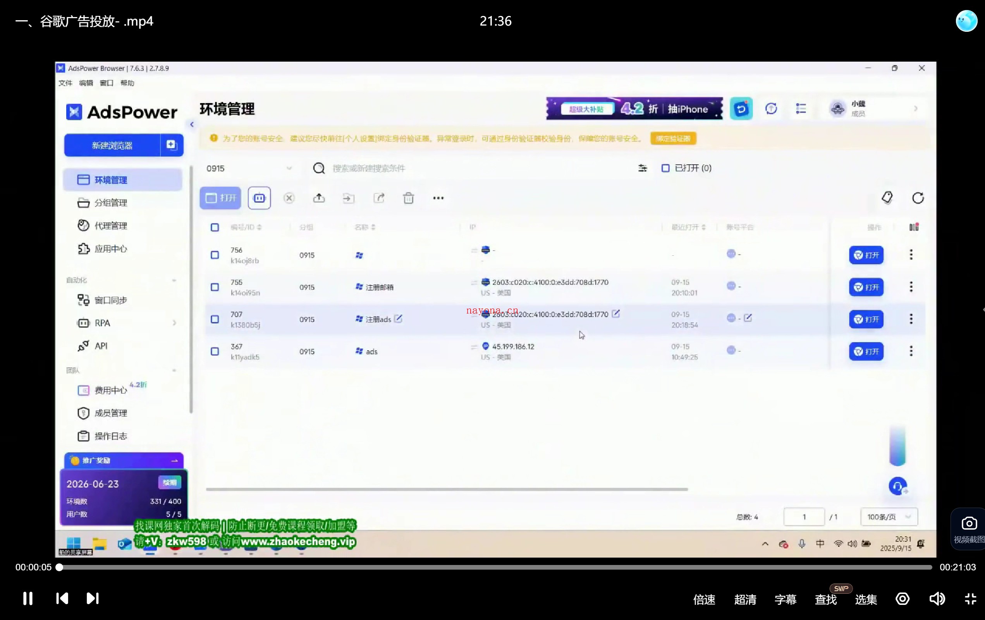Click the 新建浏览器 button
This screenshot has width=985, height=620.
click(x=112, y=145)
